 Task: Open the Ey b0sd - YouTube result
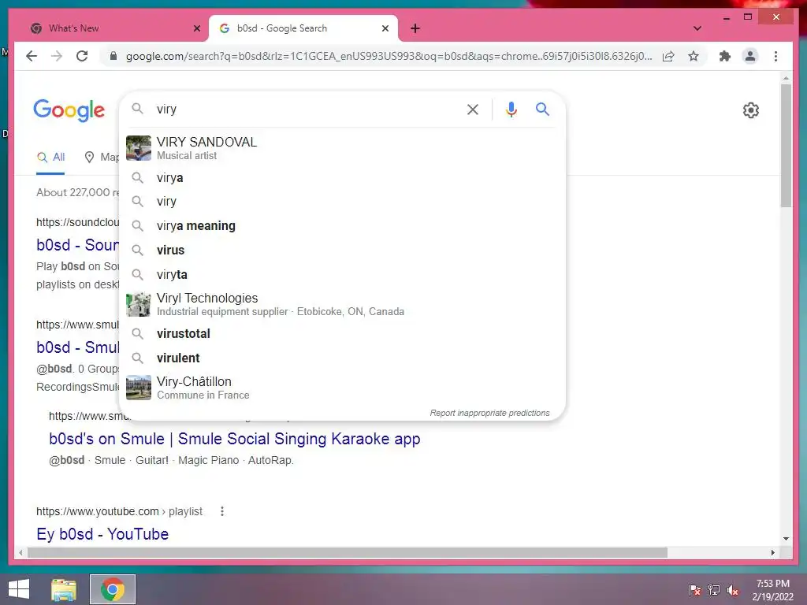(102, 534)
